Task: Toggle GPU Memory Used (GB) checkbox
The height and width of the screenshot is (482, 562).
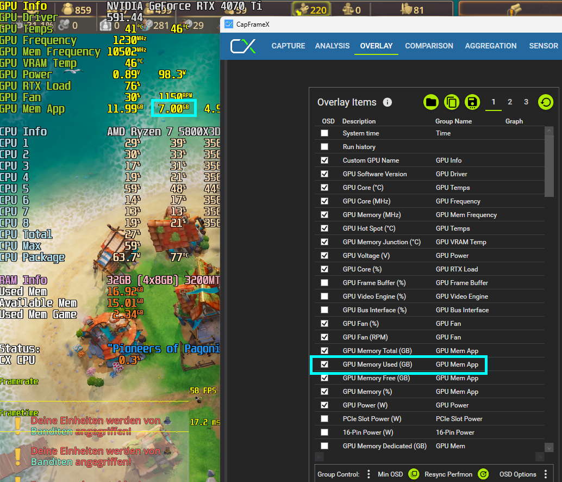Action: pos(324,364)
